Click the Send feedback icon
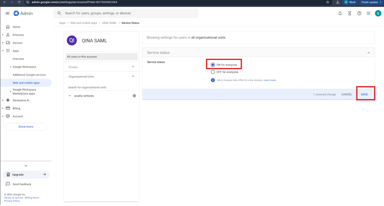Image resolution: width=384 pixels, height=206 pixels. click(8, 184)
